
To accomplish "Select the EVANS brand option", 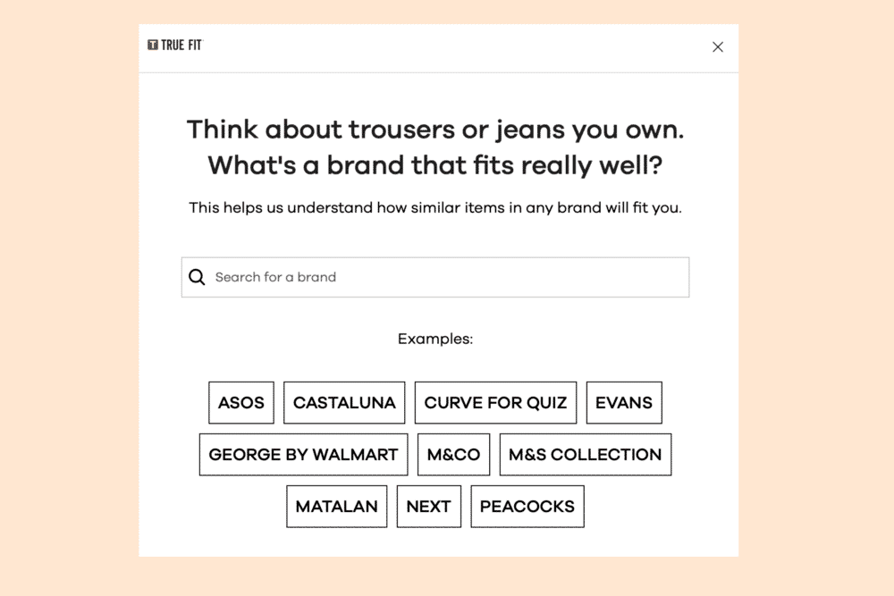I will click(624, 402).
